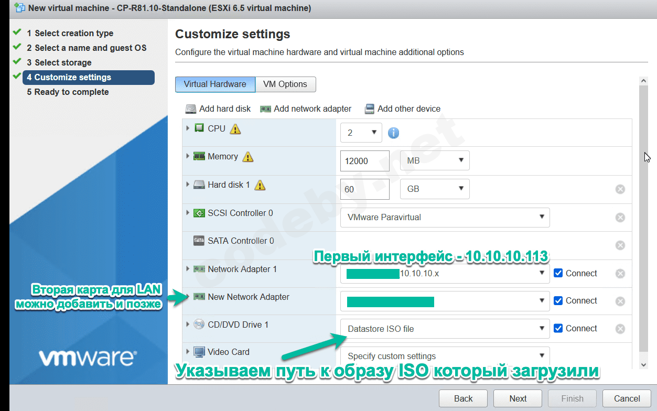Open the Datastore ISO file dropdown

pos(445,329)
